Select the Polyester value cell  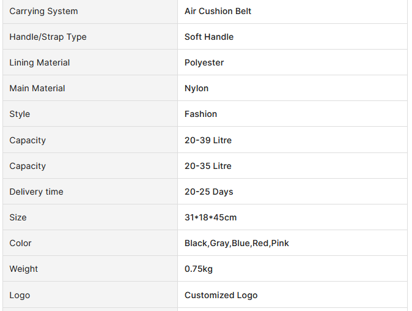pyautogui.click(x=292, y=62)
